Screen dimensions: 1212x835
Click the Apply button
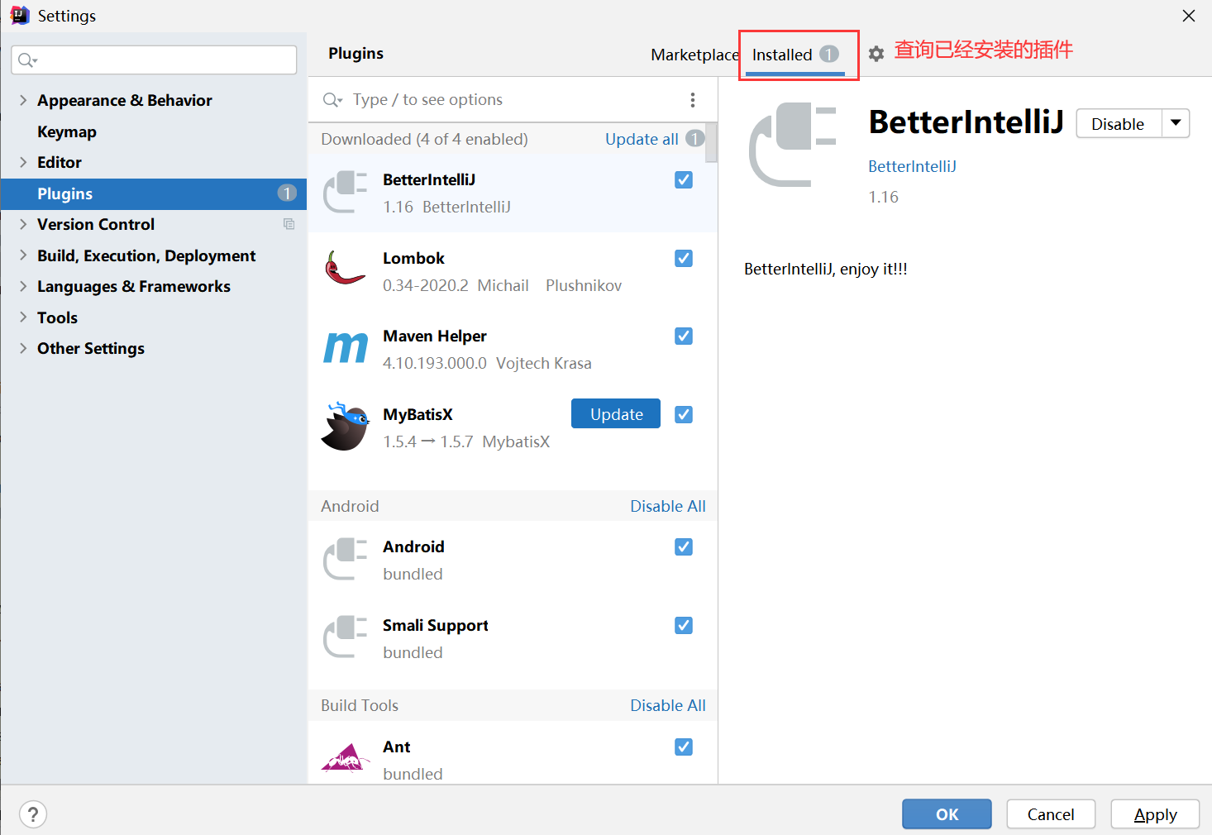coord(1155,814)
